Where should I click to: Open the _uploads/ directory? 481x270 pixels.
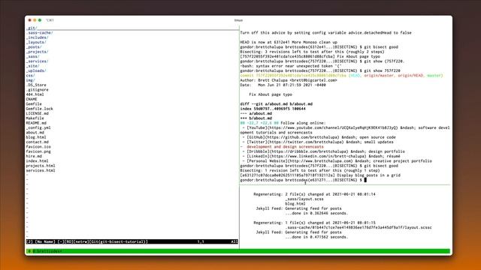click(36, 70)
